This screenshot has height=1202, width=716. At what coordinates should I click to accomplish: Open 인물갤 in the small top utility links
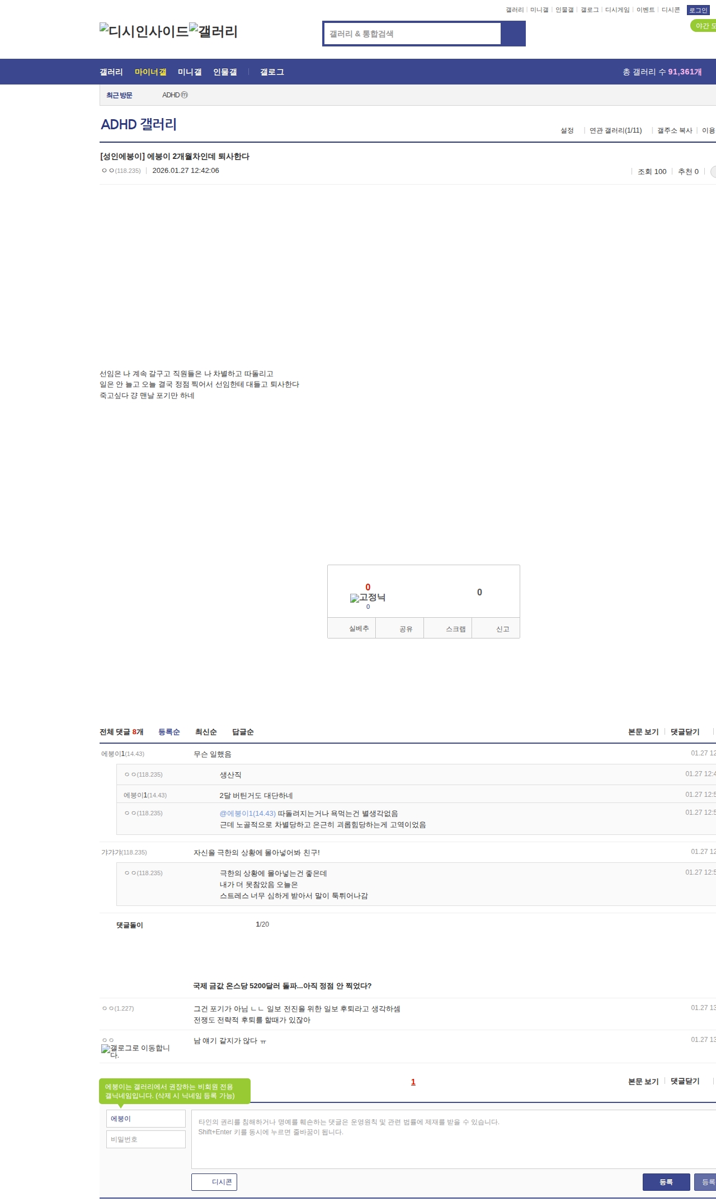[x=564, y=10]
